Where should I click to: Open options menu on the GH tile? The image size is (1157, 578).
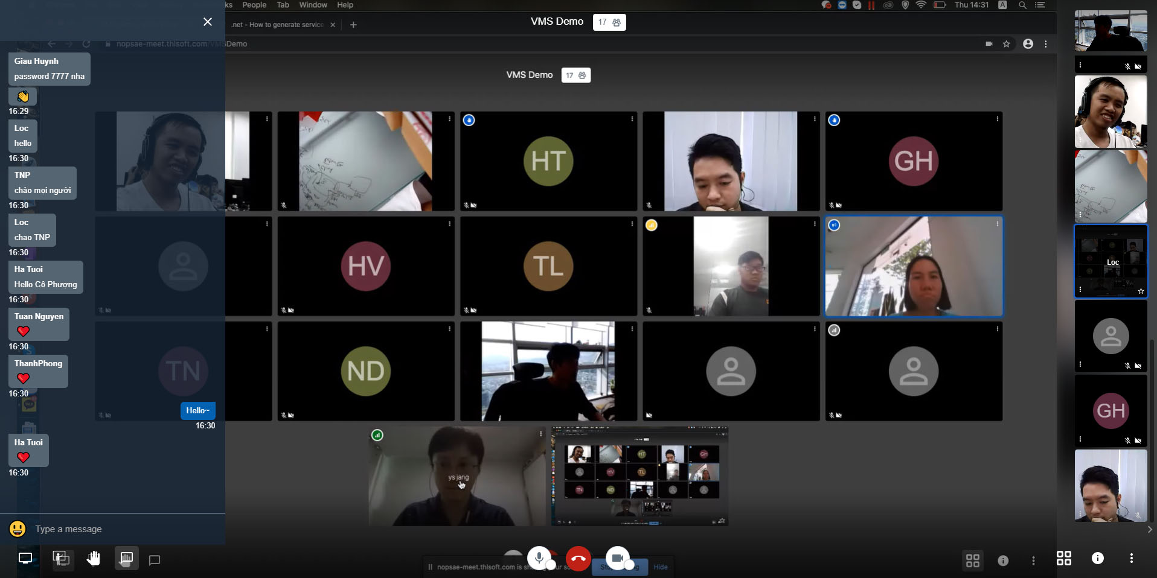[x=997, y=119]
